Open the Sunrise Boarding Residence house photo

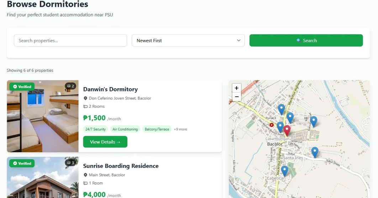click(x=43, y=177)
